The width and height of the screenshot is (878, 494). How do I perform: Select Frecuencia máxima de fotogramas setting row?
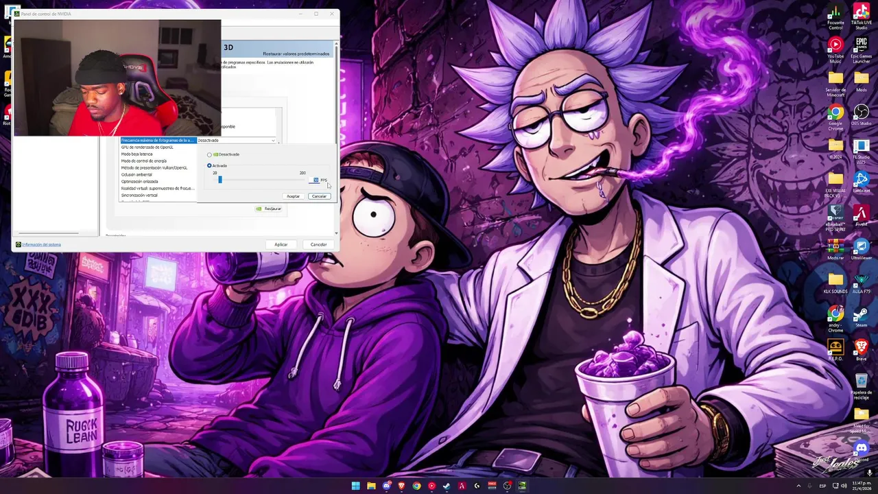click(x=158, y=140)
